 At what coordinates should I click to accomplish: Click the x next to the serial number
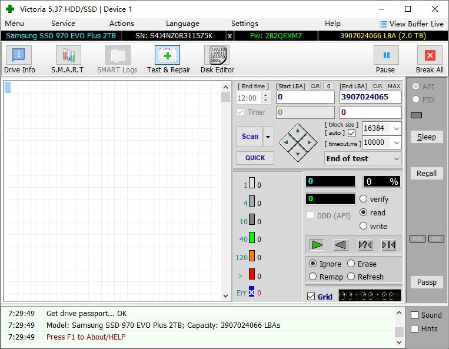(x=230, y=36)
